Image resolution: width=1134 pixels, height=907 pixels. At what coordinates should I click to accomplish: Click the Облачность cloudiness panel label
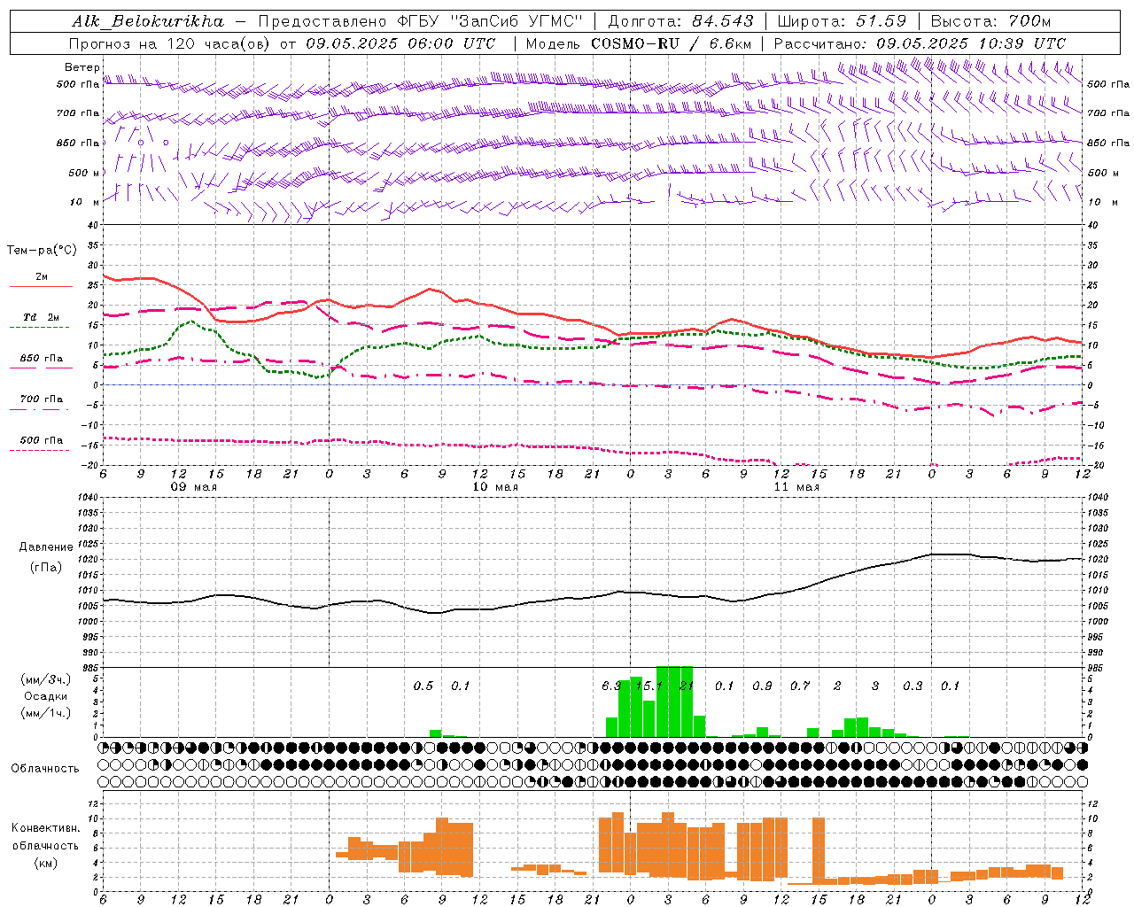coord(45,769)
